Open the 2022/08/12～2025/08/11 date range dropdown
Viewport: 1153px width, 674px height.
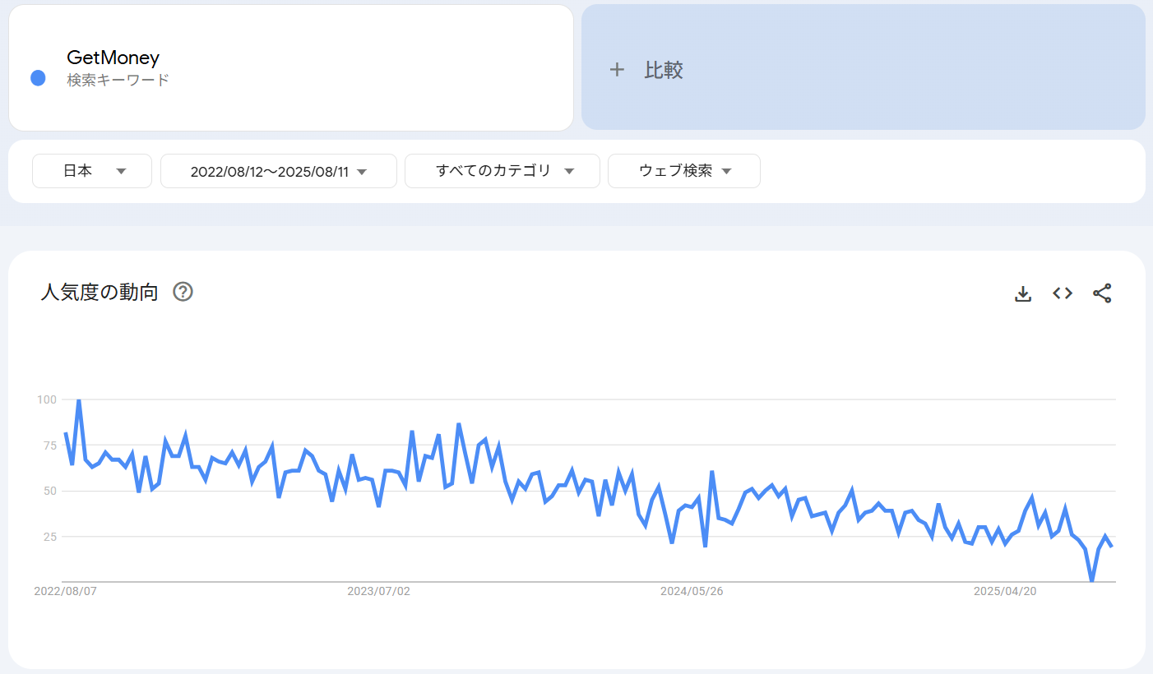tap(279, 171)
